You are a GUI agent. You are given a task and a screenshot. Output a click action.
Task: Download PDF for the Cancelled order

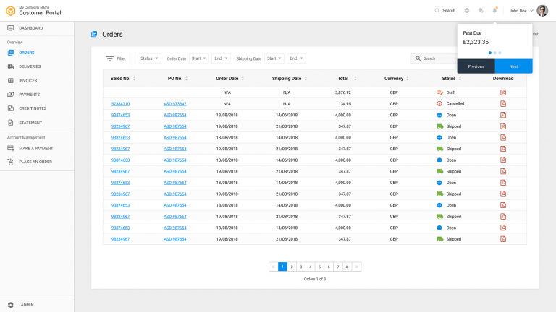[503, 103]
